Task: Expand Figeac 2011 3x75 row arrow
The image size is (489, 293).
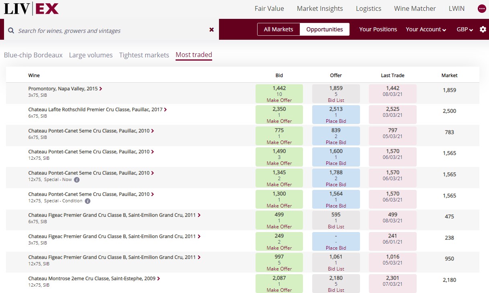Action: click(x=199, y=236)
